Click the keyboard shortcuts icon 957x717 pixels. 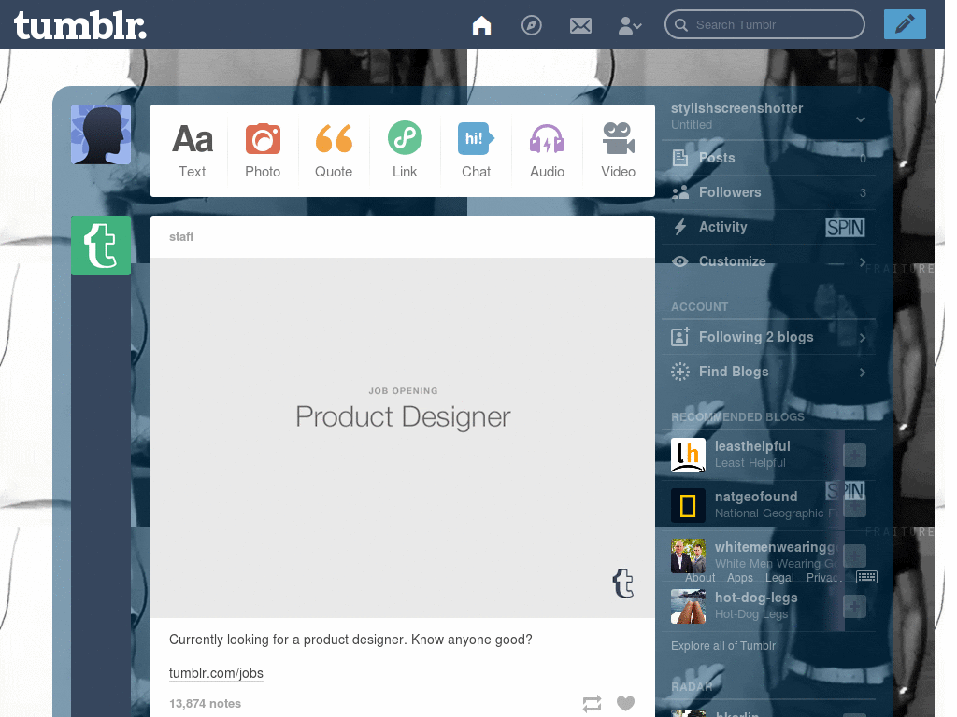coord(866,577)
